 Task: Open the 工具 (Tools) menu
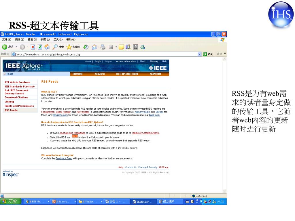[58, 39]
